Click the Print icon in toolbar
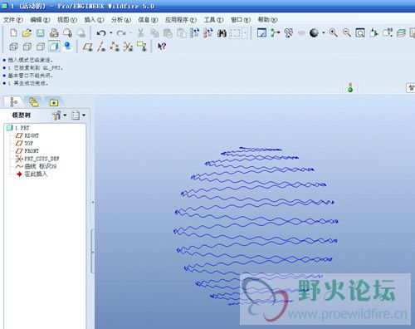Image resolution: width=415 pixels, height=329 pixels. click(54, 33)
